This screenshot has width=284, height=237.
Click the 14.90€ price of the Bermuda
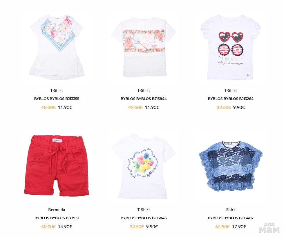(65, 227)
